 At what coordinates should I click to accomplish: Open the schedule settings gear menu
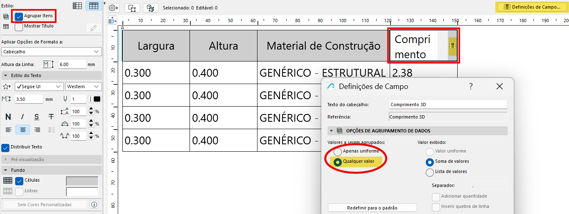tap(113, 8)
